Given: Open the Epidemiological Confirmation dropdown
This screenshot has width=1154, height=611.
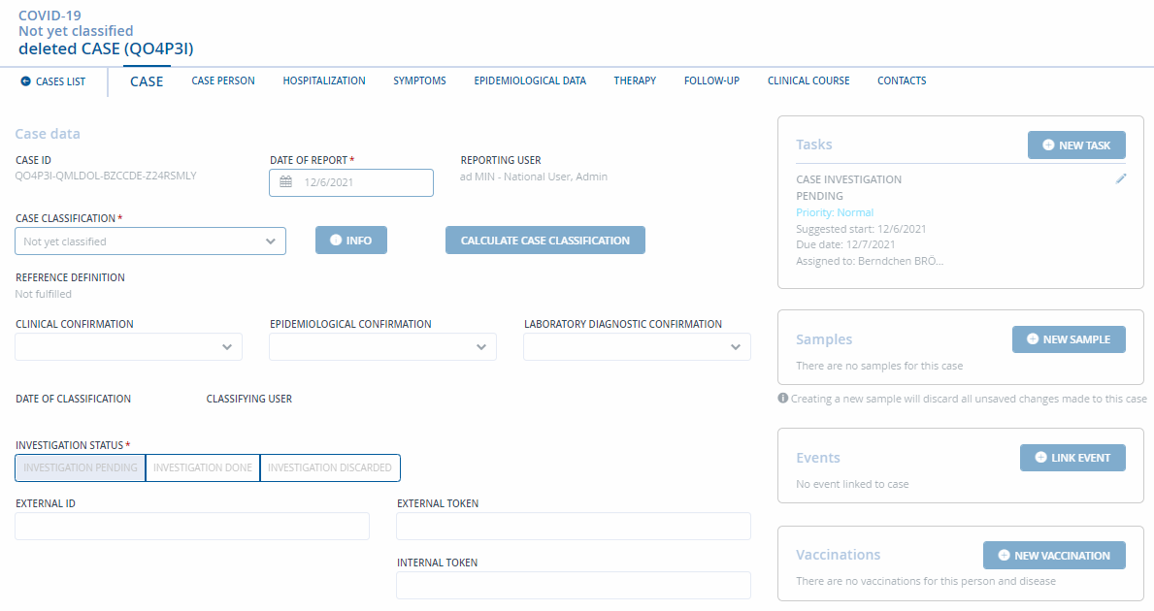Looking at the screenshot, I should (382, 347).
